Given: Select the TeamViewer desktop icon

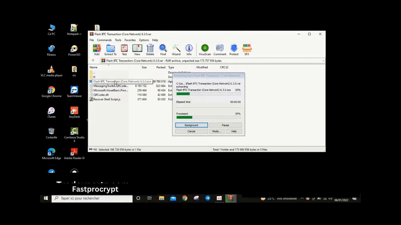Looking at the screenshot, I should coord(74,92).
